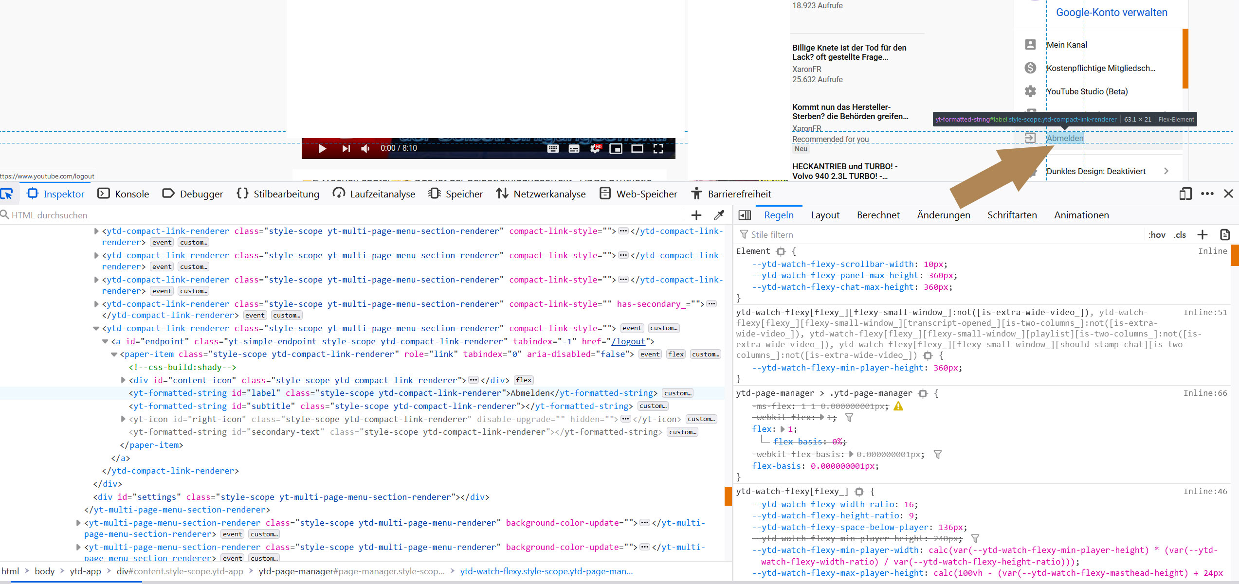Toggle the :hov pseudo-class panel

[1156, 235]
